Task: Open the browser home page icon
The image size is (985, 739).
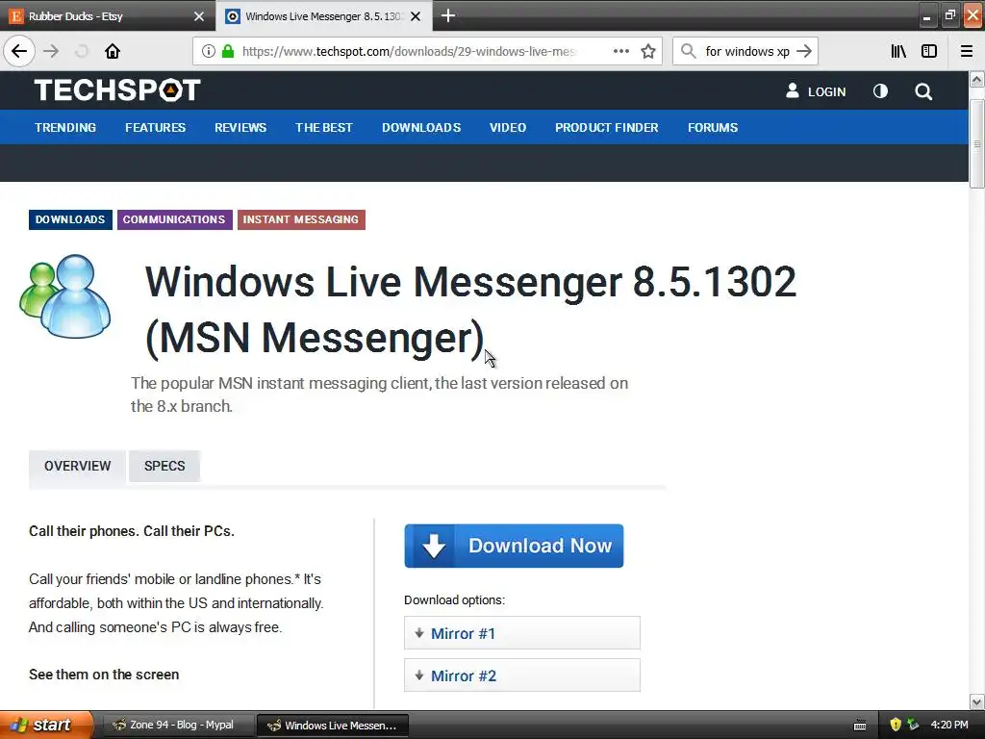Action: coord(113,52)
